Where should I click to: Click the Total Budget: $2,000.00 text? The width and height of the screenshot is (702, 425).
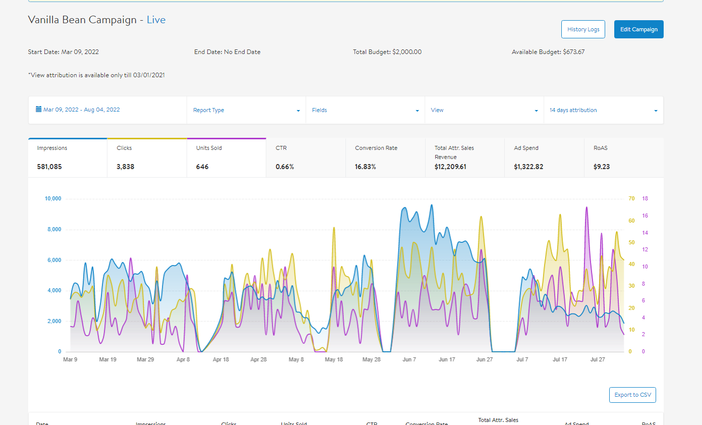[x=387, y=52]
